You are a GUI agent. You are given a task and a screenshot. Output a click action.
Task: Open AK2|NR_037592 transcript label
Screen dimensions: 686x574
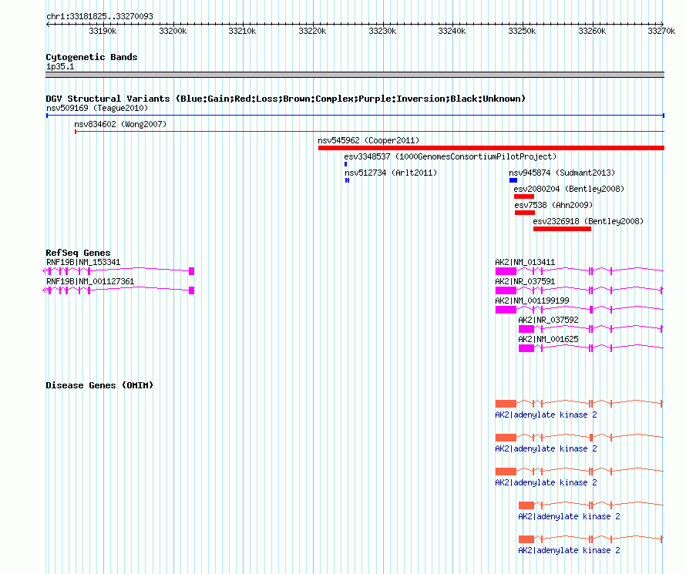548,320
